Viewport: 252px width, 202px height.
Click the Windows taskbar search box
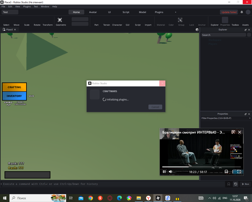pyautogui.click(x=38, y=198)
